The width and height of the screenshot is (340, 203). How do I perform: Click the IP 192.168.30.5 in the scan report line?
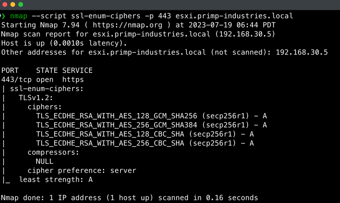tap(245, 34)
